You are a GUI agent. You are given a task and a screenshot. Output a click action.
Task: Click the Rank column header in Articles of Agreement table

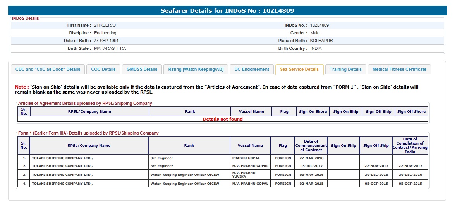click(190, 112)
